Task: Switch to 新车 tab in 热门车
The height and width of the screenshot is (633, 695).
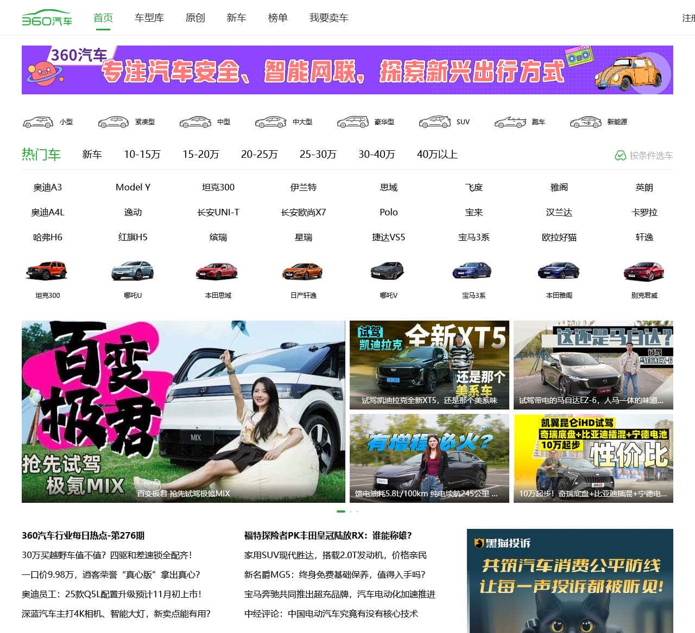Action: (92, 155)
